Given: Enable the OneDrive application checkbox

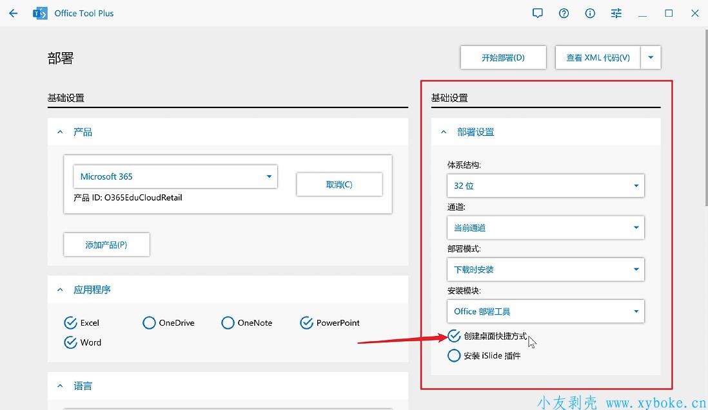Looking at the screenshot, I should click(149, 322).
